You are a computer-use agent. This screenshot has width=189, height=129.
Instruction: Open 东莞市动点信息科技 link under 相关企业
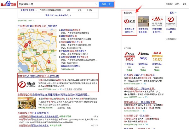pos(129,30)
